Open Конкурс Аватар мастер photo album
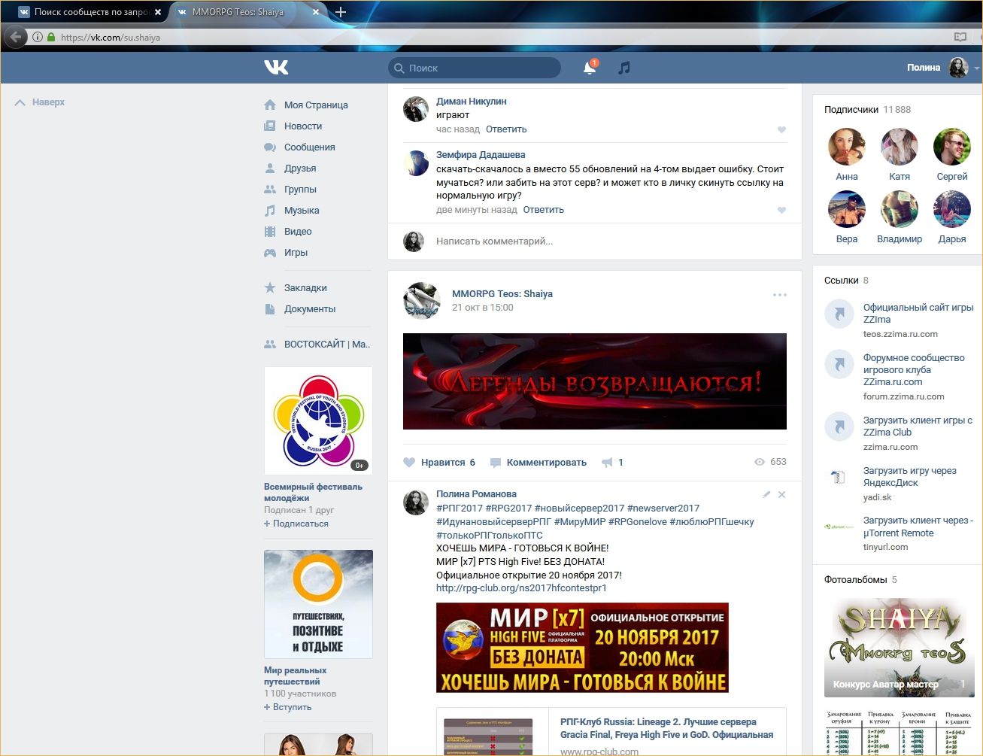Image resolution: width=983 pixels, height=756 pixels. pyautogui.click(x=900, y=648)
